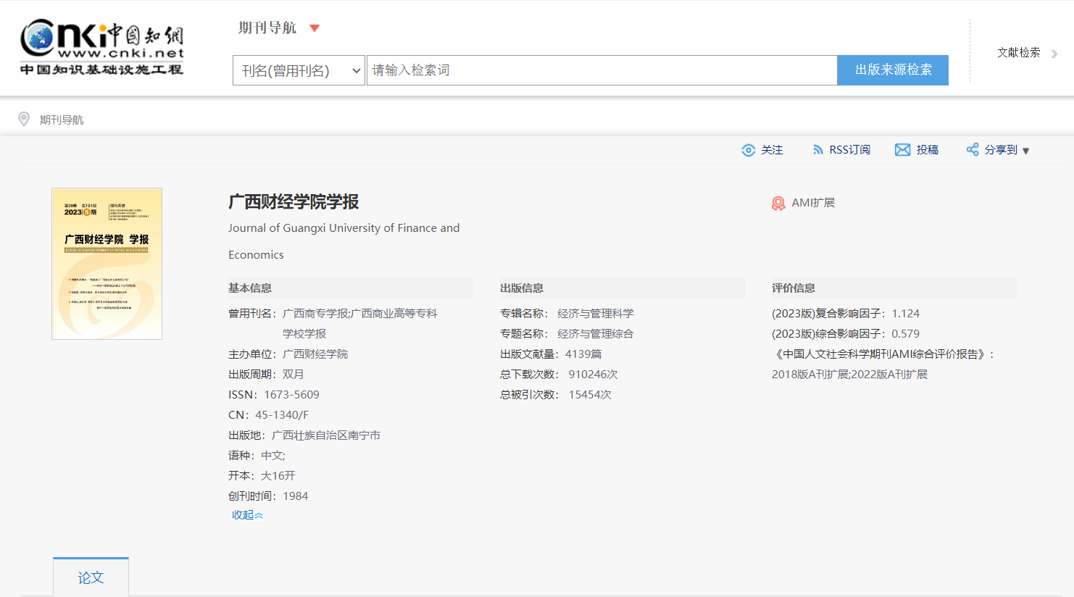Go to 文献检索
The width and height of the screenshot is (1074, 597).
[x=1019, y=53]
